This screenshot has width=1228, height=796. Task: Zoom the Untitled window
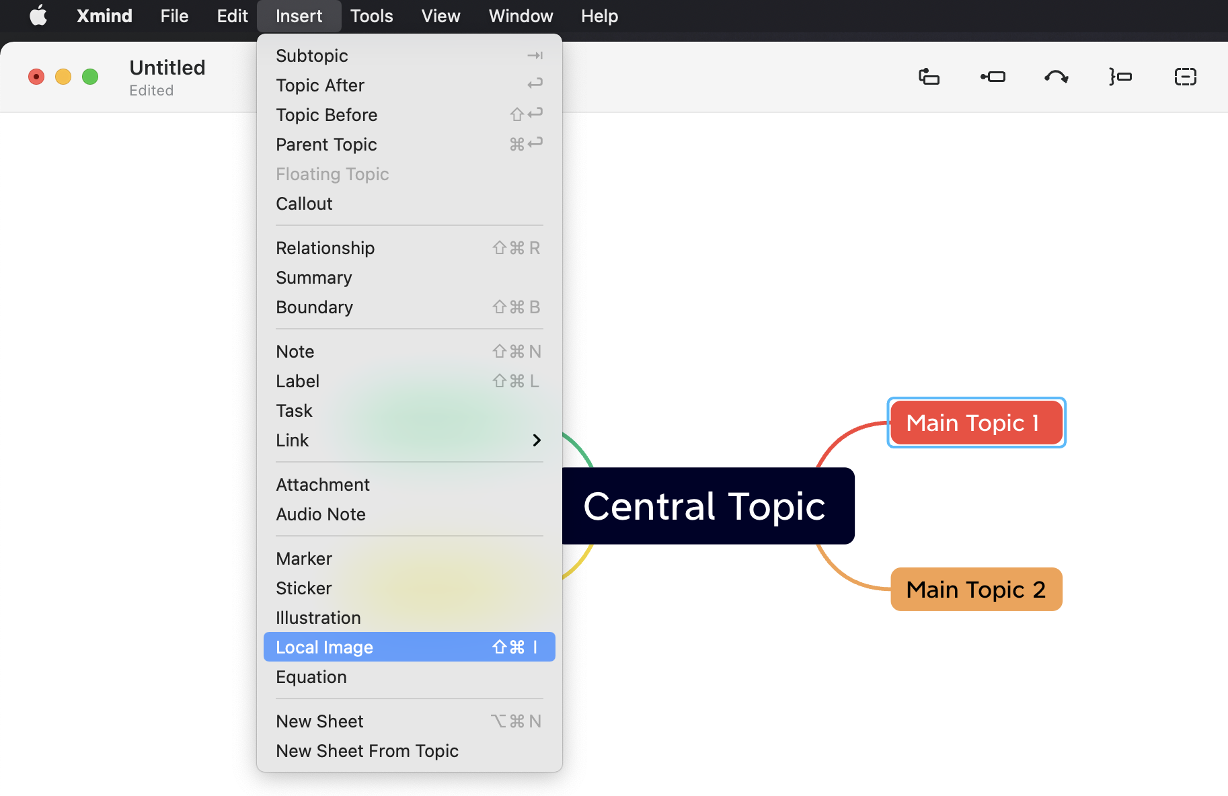pos(90,77)
